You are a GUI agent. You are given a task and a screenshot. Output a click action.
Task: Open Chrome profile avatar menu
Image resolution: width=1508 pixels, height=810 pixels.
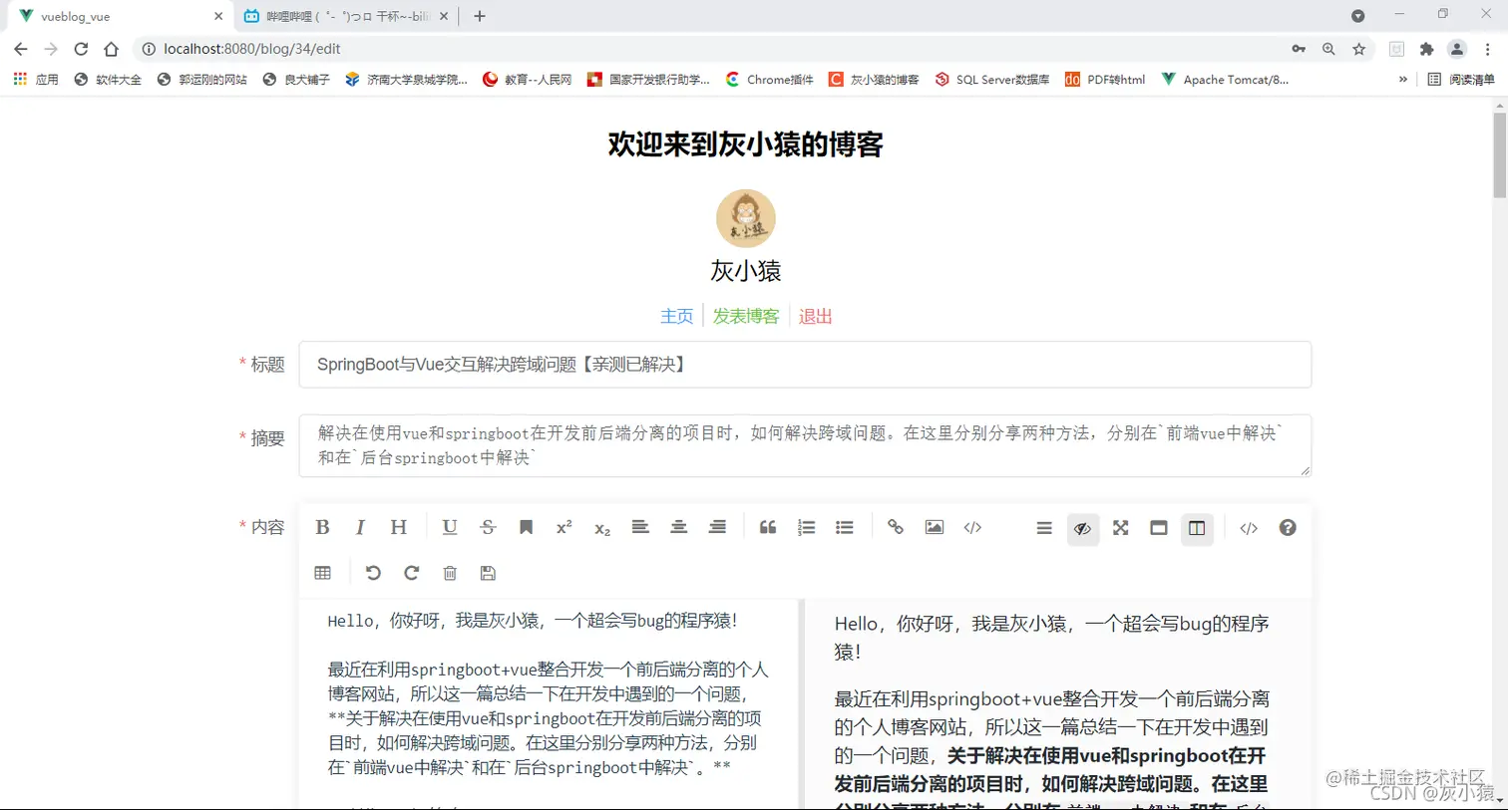(x=1457, y=49)
